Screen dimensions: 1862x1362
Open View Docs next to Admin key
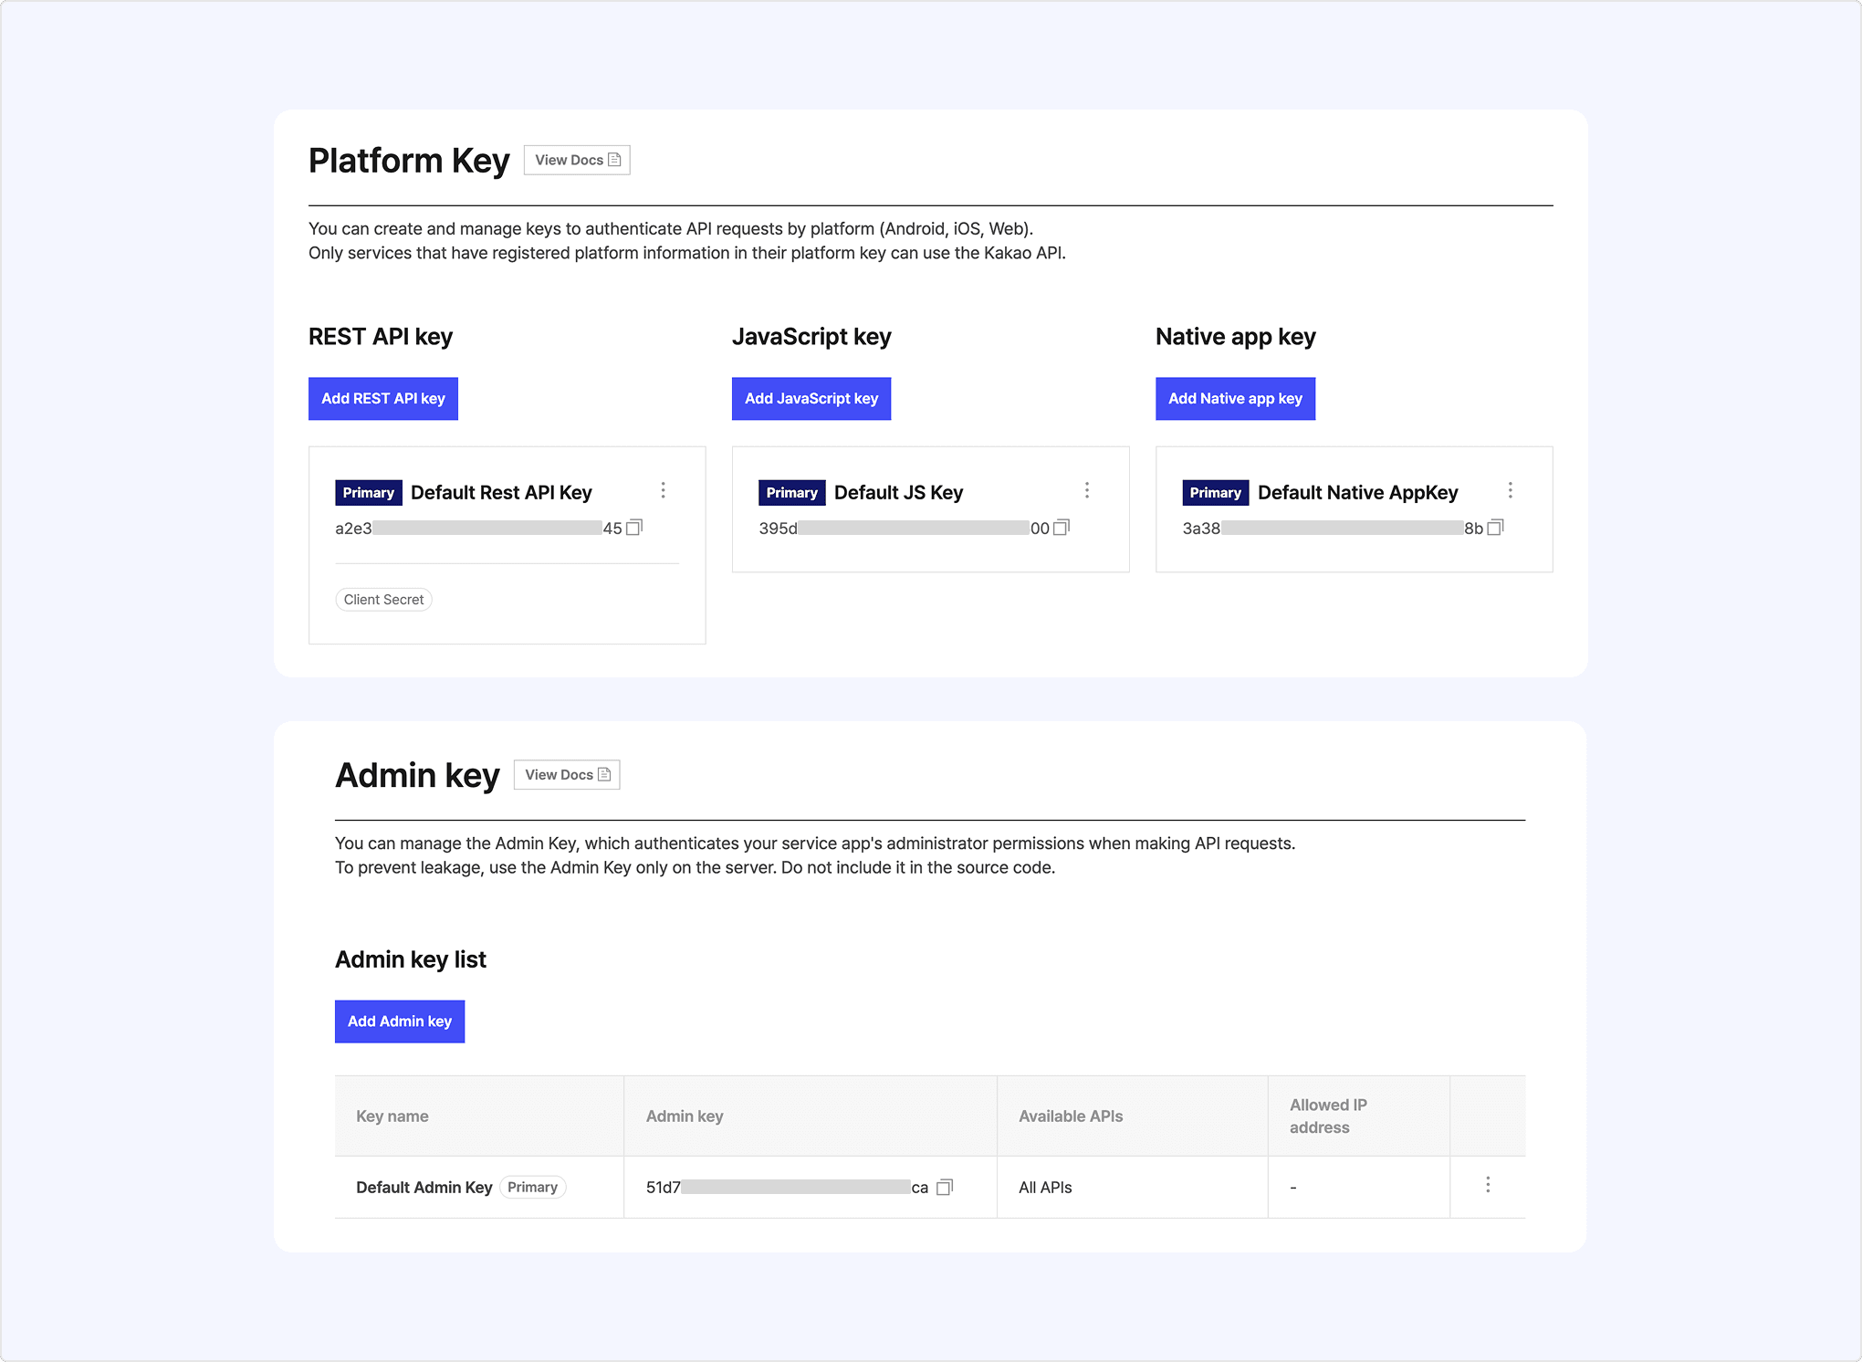click(x=567, y=775)
